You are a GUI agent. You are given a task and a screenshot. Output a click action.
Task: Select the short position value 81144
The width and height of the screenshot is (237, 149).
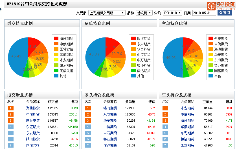pos(208,108)
